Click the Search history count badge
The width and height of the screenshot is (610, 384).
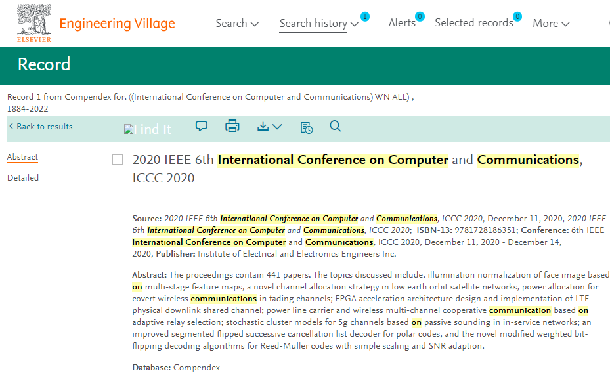point(365,16)
